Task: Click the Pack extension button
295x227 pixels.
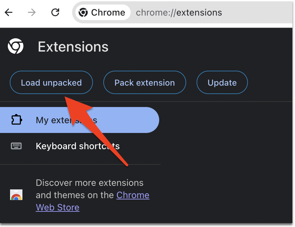Action: (145, 82)
